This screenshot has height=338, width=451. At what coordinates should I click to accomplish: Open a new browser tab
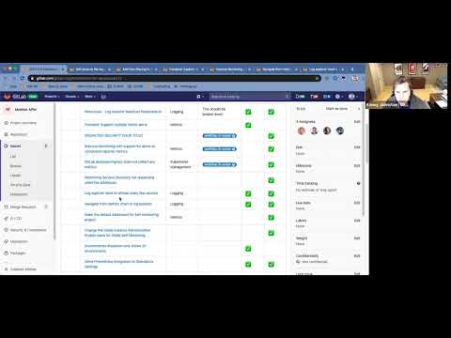click(352, 69)
